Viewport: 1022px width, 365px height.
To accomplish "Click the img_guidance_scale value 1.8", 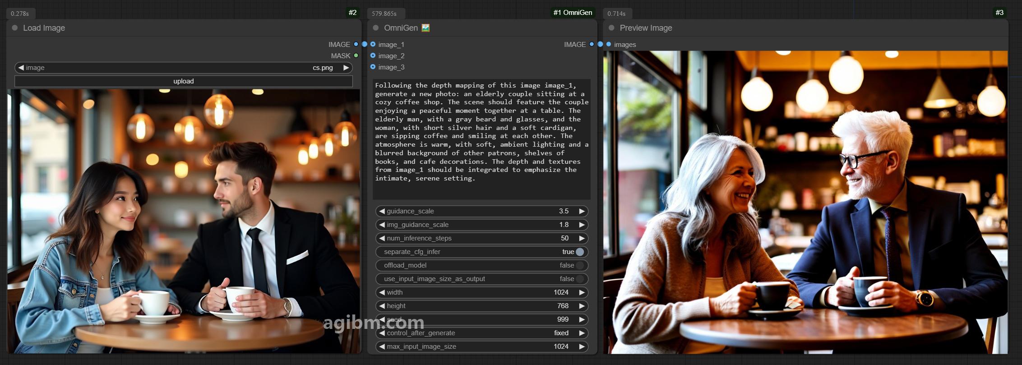I will coord(564,225).
